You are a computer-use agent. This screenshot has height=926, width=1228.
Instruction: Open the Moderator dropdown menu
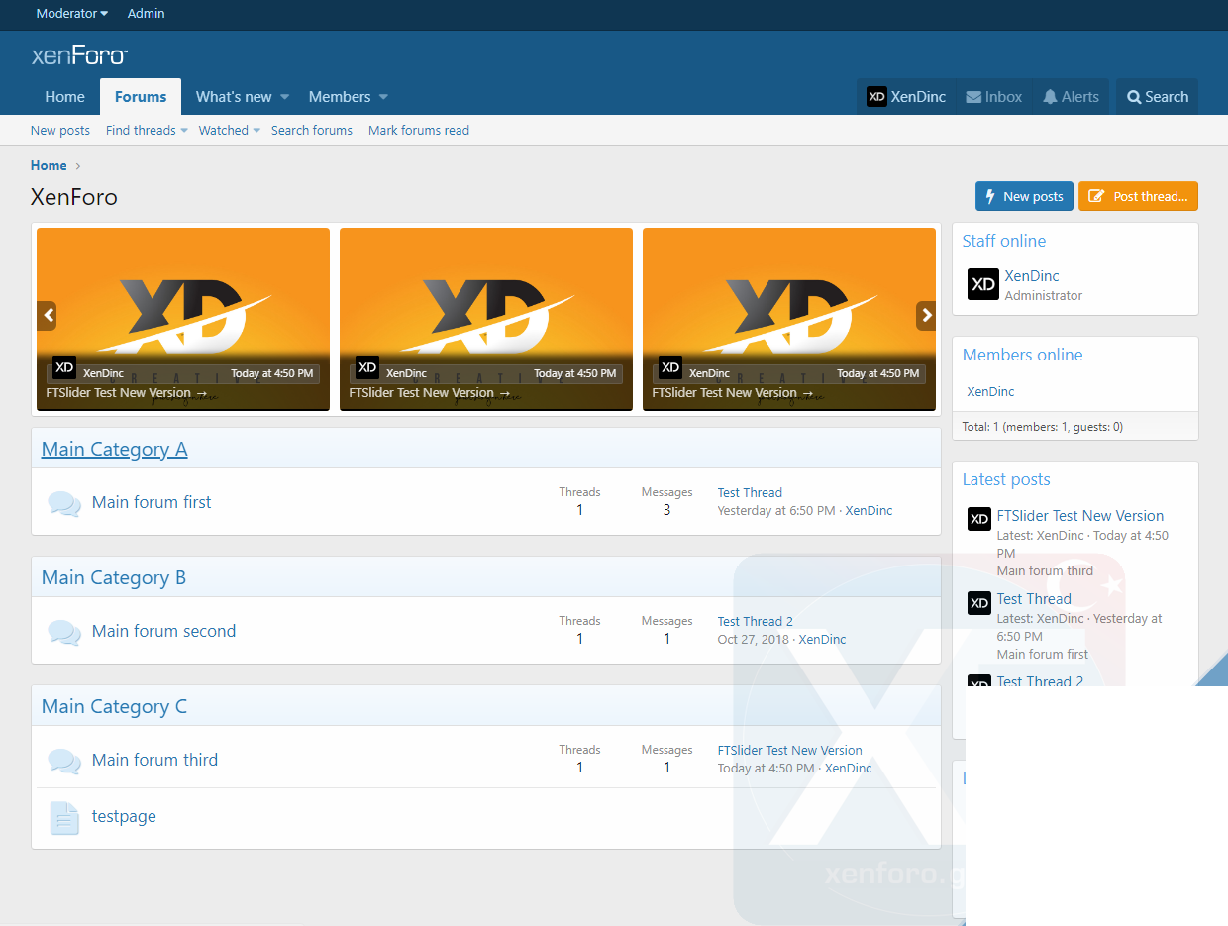[72, 14]
